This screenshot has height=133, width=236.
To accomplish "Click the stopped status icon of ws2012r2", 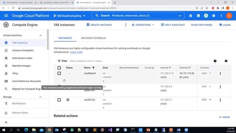I will coord(68,100).
